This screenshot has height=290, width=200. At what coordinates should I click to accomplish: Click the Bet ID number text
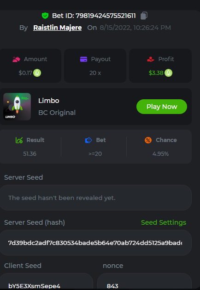pyautogui.click(x=106, y=16)
